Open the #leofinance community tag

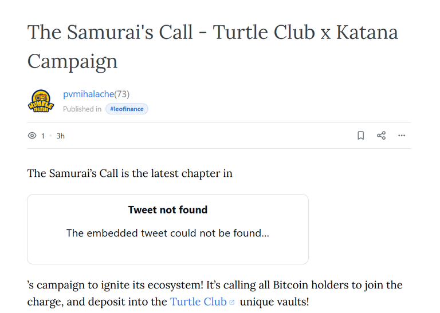click(x=127, y=109)
